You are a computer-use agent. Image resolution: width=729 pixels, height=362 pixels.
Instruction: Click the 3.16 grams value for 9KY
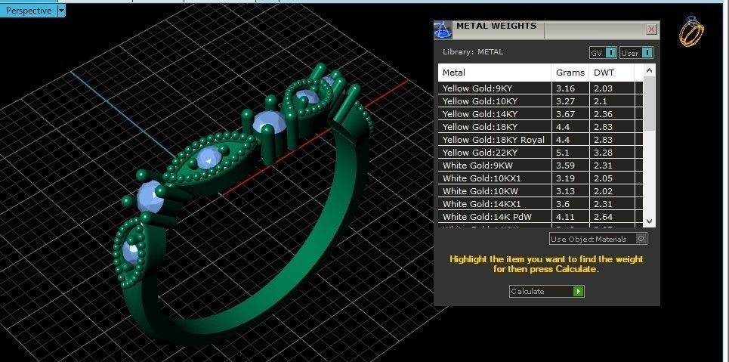pos(565,88)
